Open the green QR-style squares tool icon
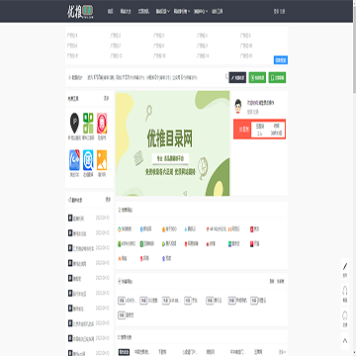Image resolution: width=356 pixels, height=356 pixels. [x=88, y=123]
